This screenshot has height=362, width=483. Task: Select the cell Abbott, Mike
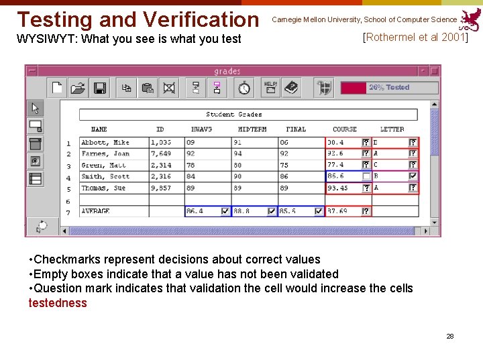pos(114,143)
